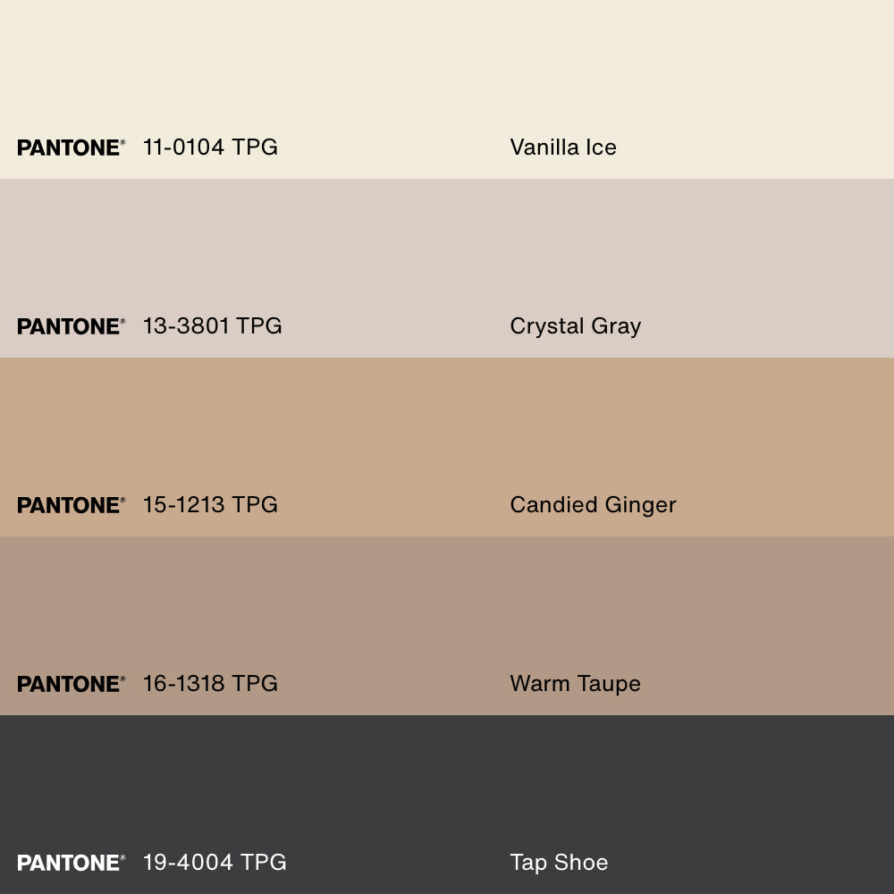Choose the Warm Taupe color swatch

[x=447, y=608]
